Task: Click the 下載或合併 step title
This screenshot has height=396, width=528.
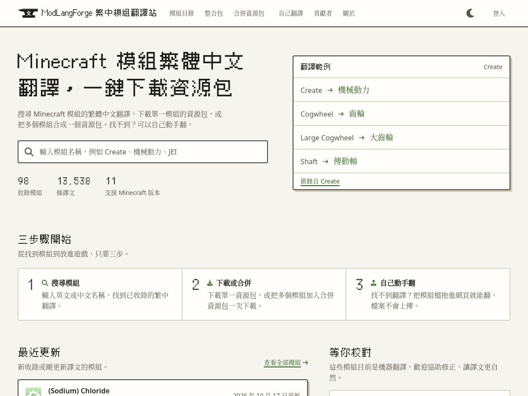Action: pos(234,283)
